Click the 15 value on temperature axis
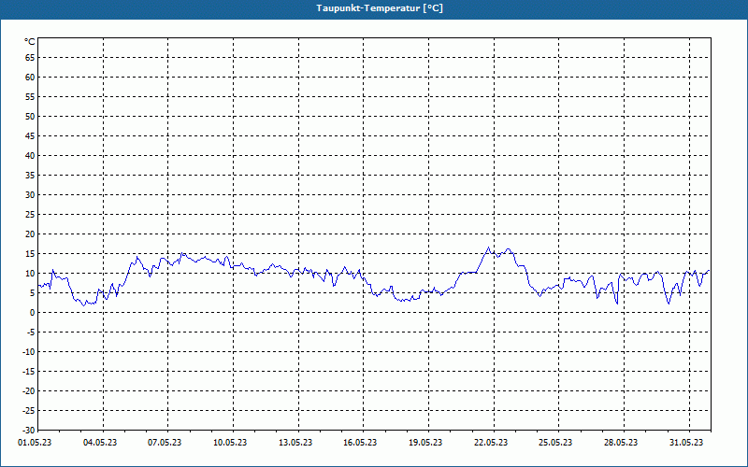 pyautogui.click(x=30, y=254)
